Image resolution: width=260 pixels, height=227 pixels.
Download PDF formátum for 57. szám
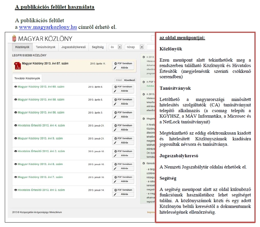(123, 64)
